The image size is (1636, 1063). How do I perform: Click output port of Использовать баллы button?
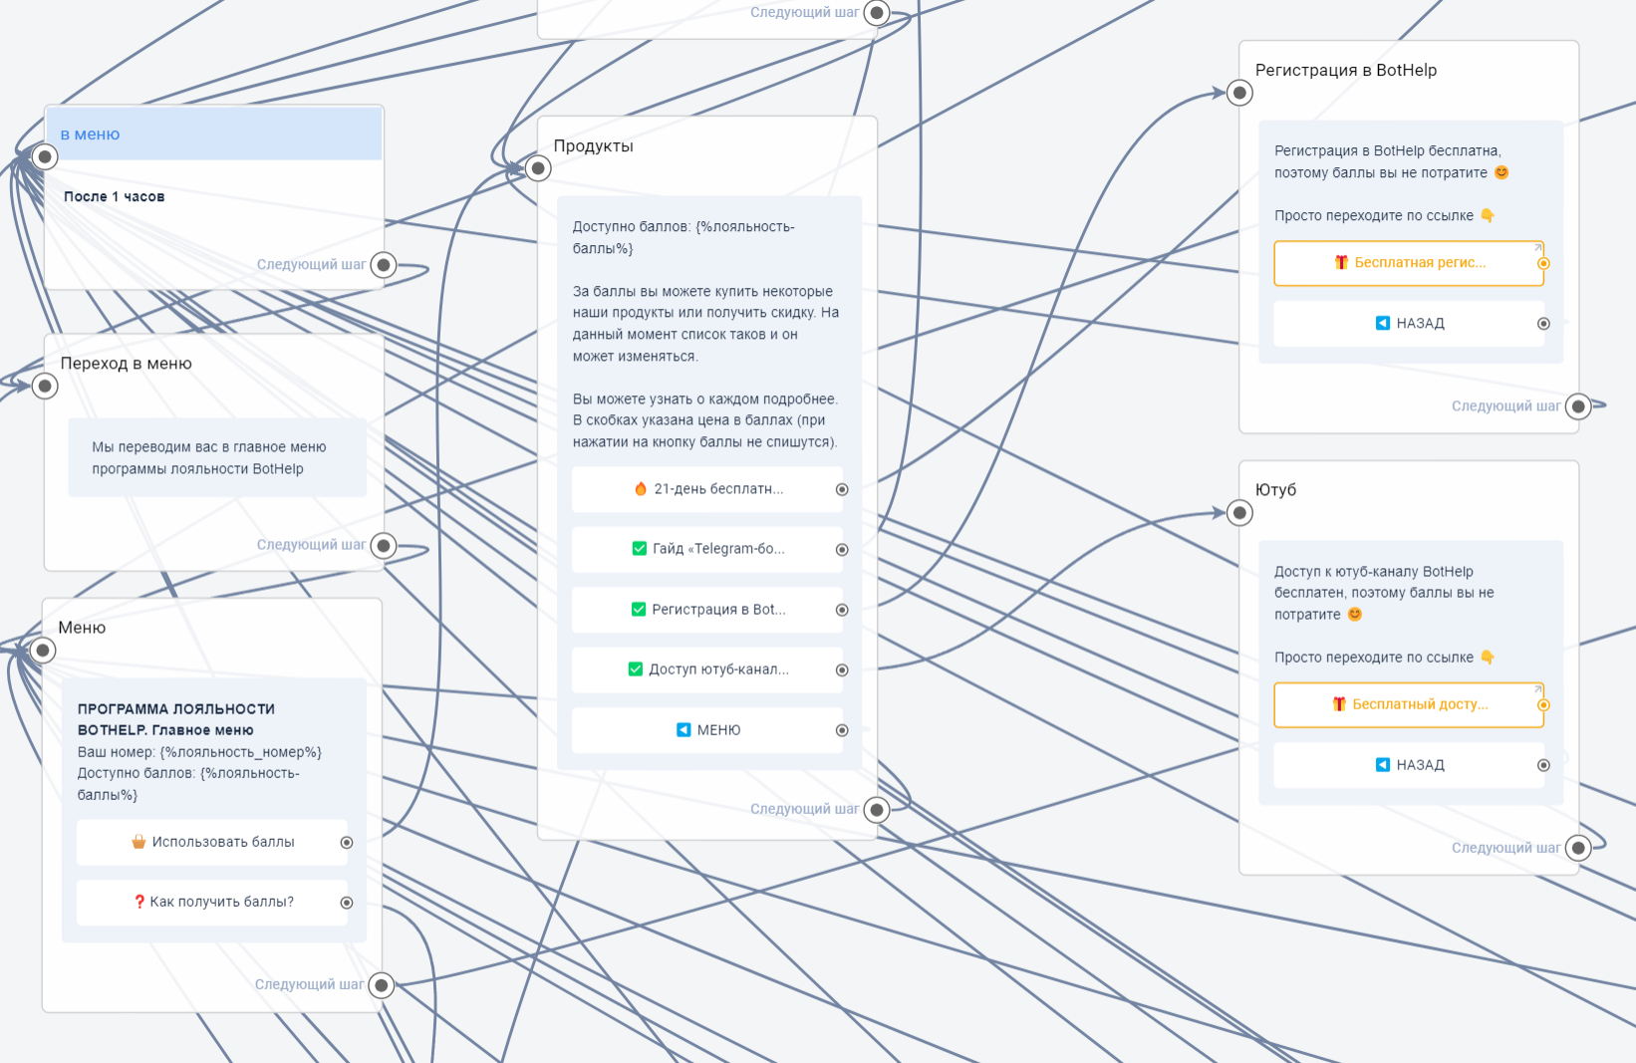(347, 843)
